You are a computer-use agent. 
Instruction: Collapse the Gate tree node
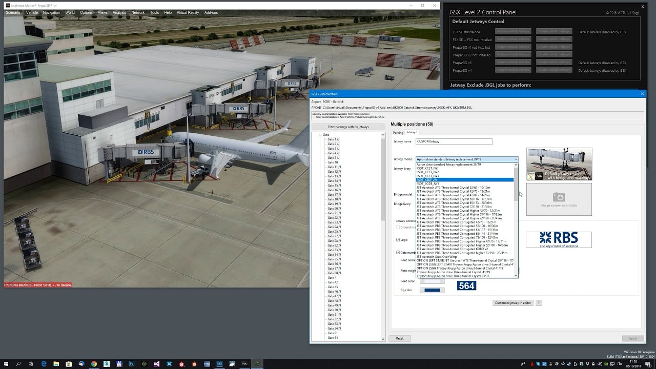click(320, 135)
